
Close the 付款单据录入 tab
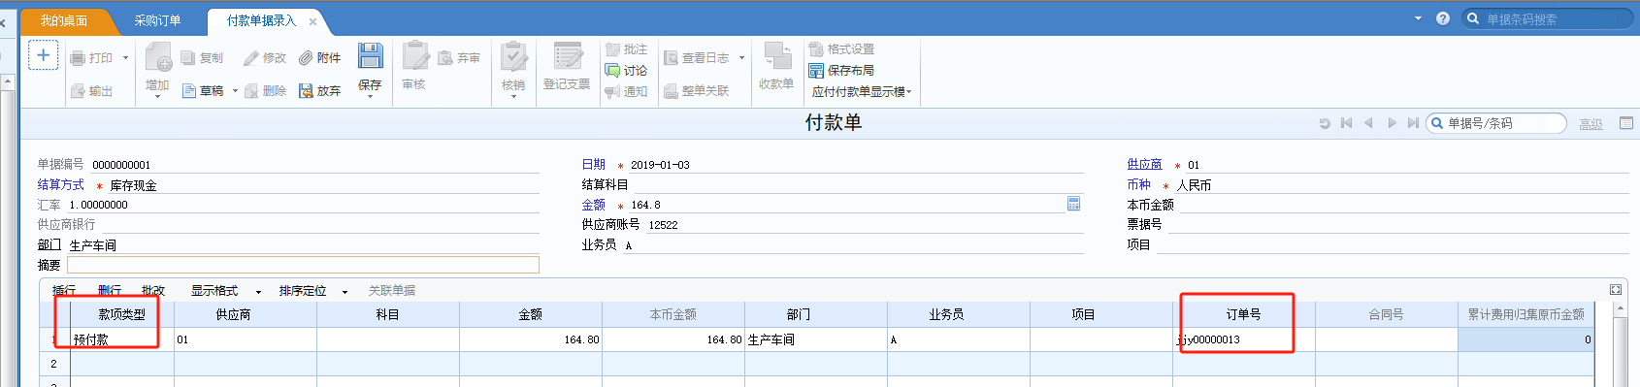312,21
